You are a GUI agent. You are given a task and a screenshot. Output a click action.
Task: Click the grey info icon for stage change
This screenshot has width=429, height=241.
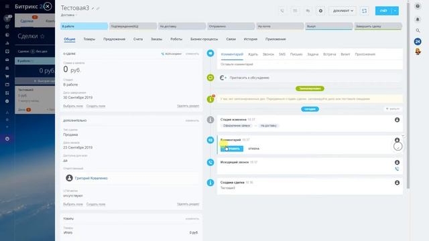(x=210, y=120)
